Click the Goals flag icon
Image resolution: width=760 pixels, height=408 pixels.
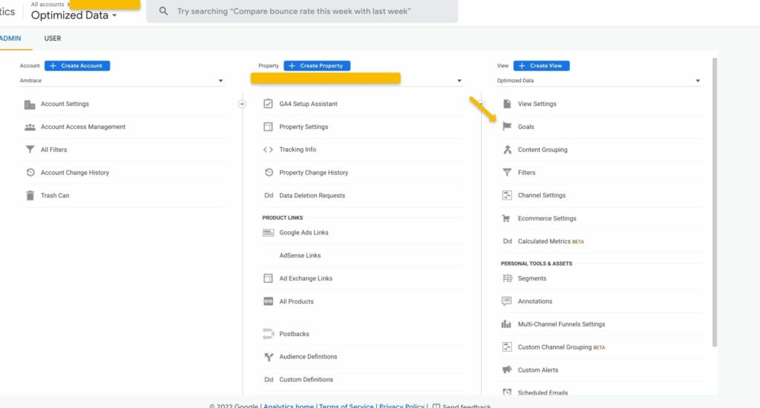coord(507,127)
